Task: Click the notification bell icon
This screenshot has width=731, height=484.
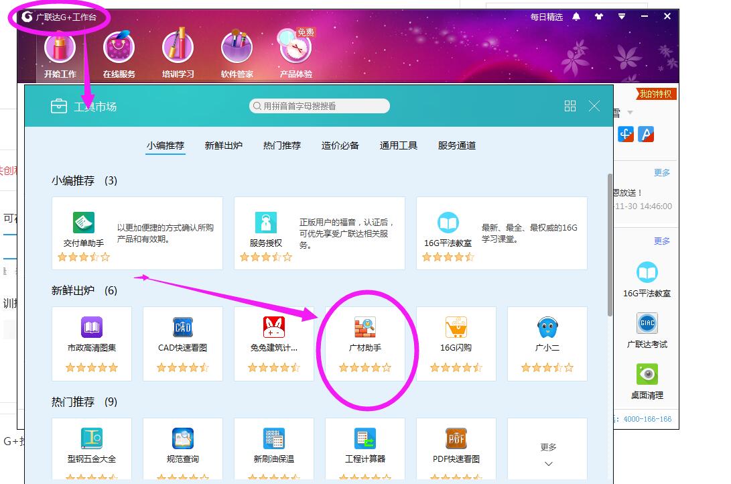Action: [577, 17]
